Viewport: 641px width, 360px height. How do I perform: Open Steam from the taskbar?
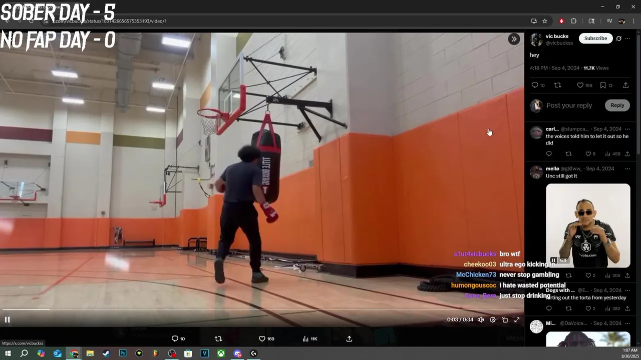[x=106, y=353]
